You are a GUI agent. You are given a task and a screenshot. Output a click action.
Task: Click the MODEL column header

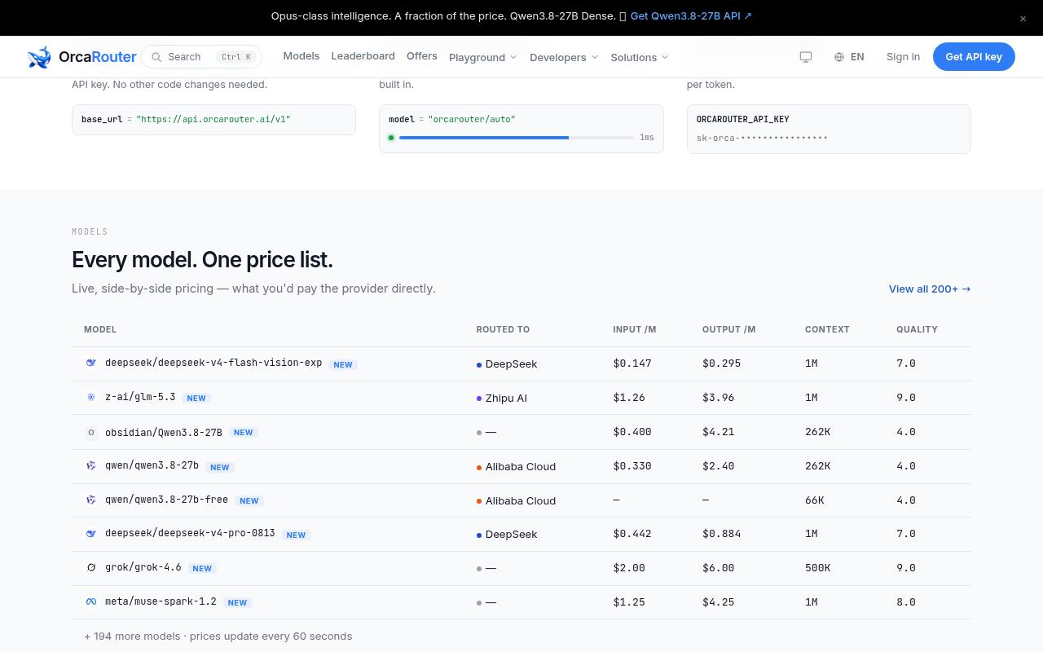pyautogui.click(x=100, y=329)
